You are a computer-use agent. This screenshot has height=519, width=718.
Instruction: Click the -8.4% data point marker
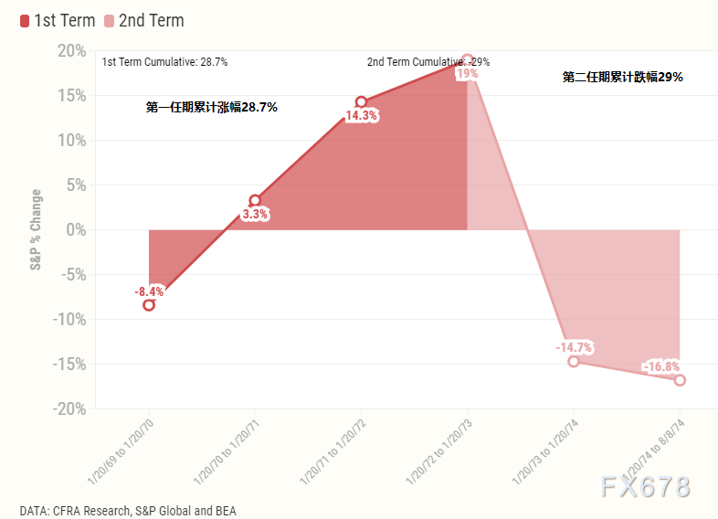click(149, 305)
